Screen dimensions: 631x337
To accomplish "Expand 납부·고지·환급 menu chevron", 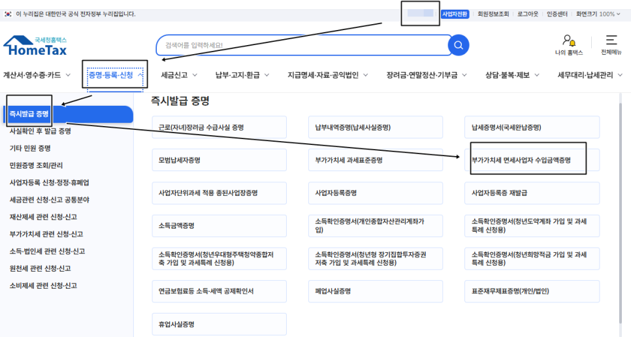I will click(x=267, y=75).
